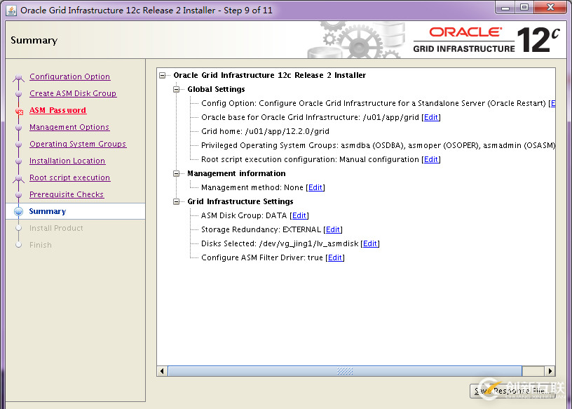Select Privileged Operating System Groups row
The width and height of the screenshot is (572, 409).
click(378, 145)
